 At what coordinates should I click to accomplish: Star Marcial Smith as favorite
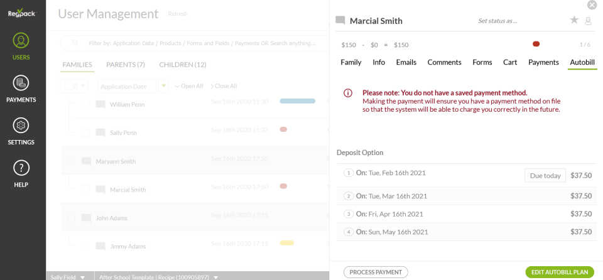point(574,20)
